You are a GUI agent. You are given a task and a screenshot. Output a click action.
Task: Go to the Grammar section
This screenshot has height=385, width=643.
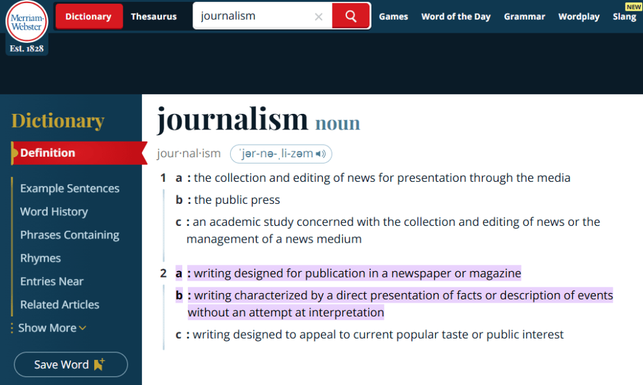point(524,16)
